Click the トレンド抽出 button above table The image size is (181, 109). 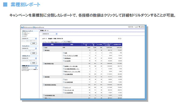click(x=67, y=42)
